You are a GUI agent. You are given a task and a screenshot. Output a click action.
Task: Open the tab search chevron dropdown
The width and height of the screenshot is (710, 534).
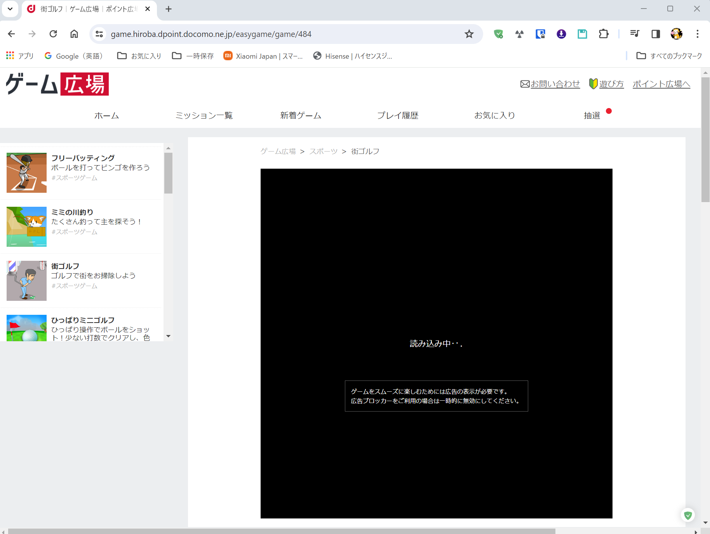[10, 9]
